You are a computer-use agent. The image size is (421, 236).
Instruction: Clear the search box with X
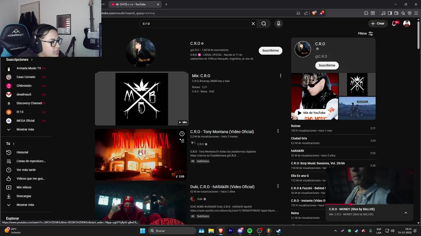pyautogui.click(x=253, y=24)
